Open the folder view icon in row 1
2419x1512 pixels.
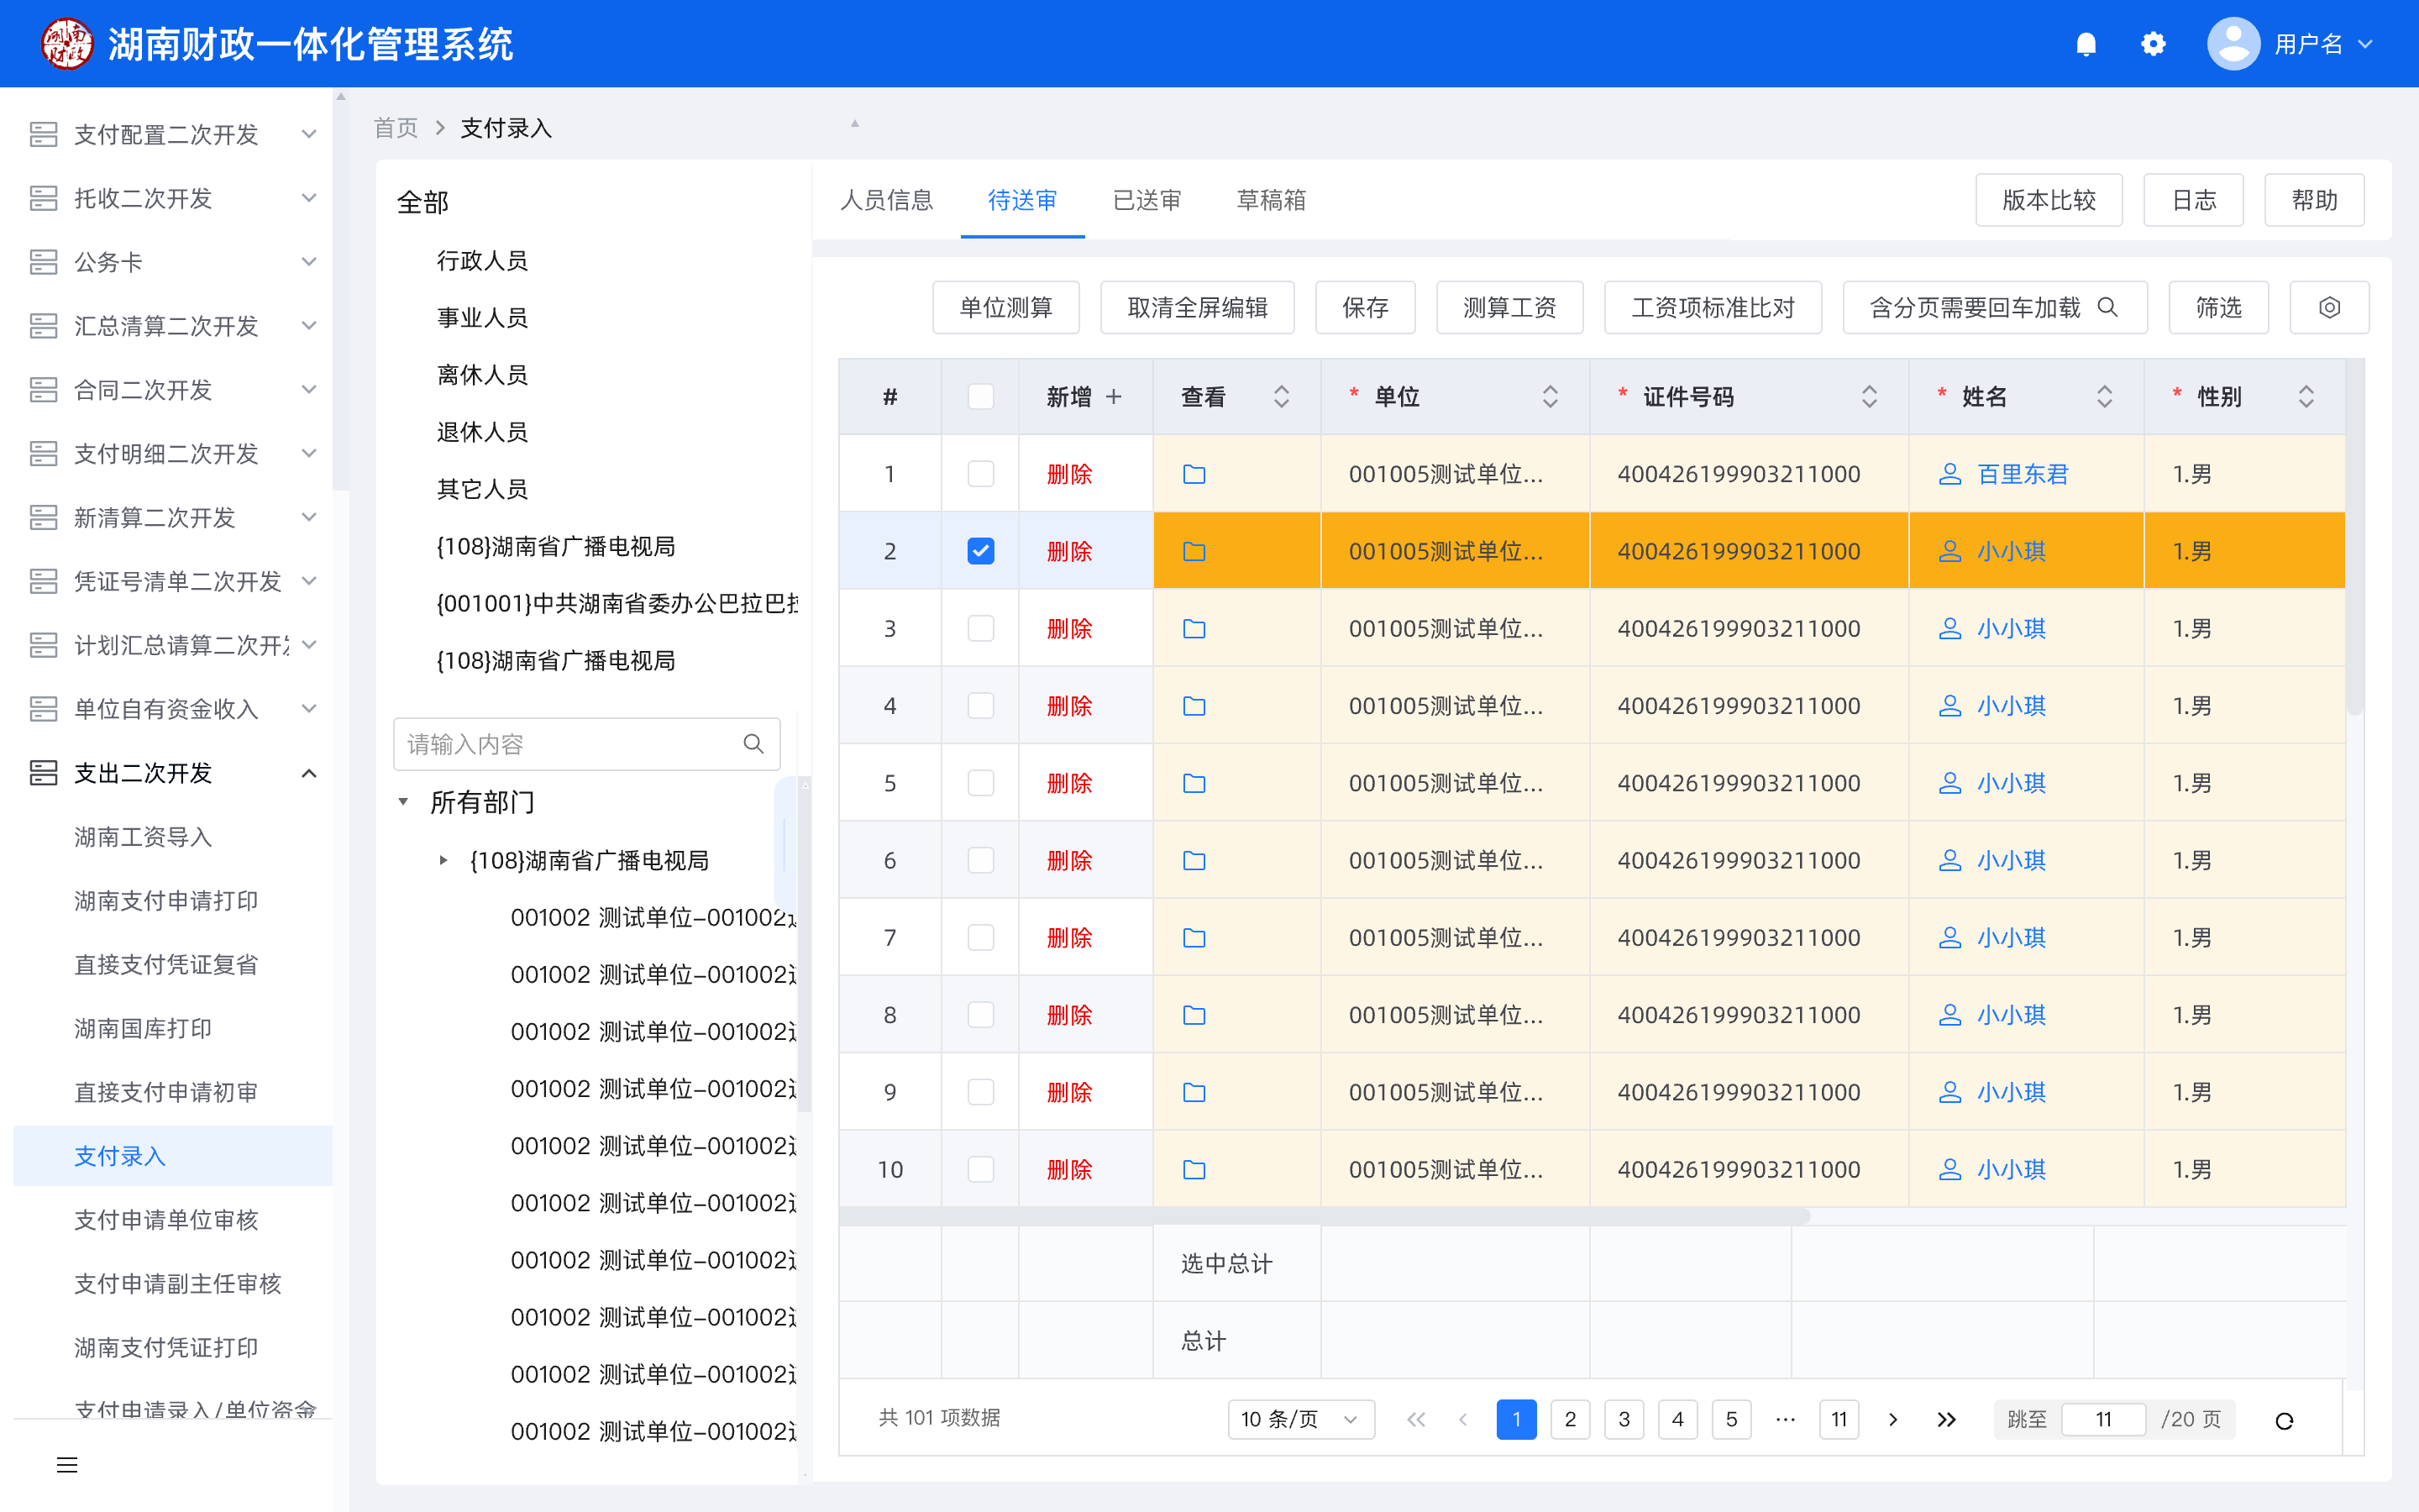(1194, 474)
